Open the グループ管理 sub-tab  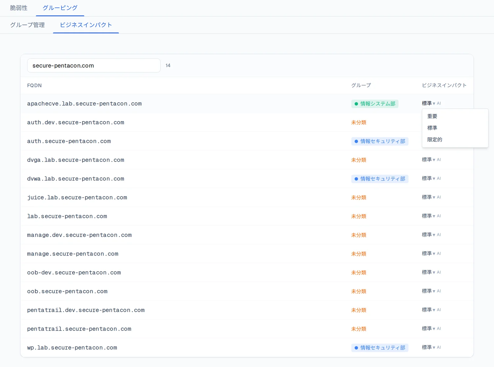point(27,25)
